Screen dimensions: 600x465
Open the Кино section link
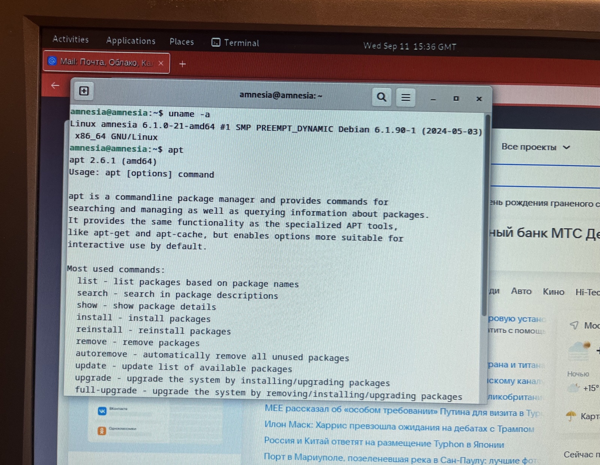pyautogui.click(x=553, y=292)
